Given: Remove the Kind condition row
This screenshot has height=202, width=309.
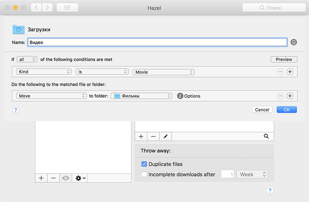Looking at the screenshot, I should click(x=281, y=72).
